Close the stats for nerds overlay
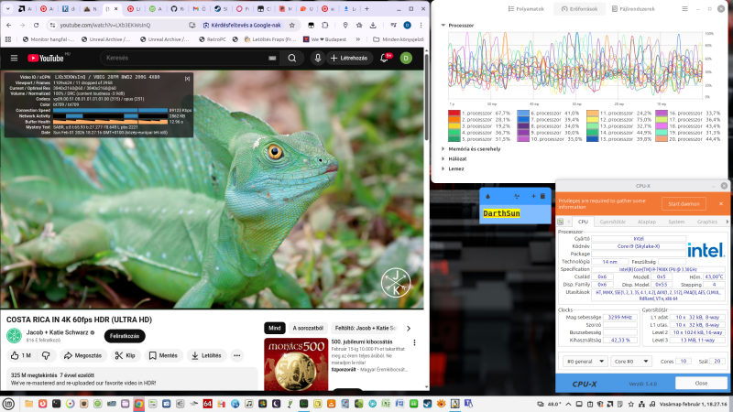Viewport: 733px width, 412px height. click(187, 79)
